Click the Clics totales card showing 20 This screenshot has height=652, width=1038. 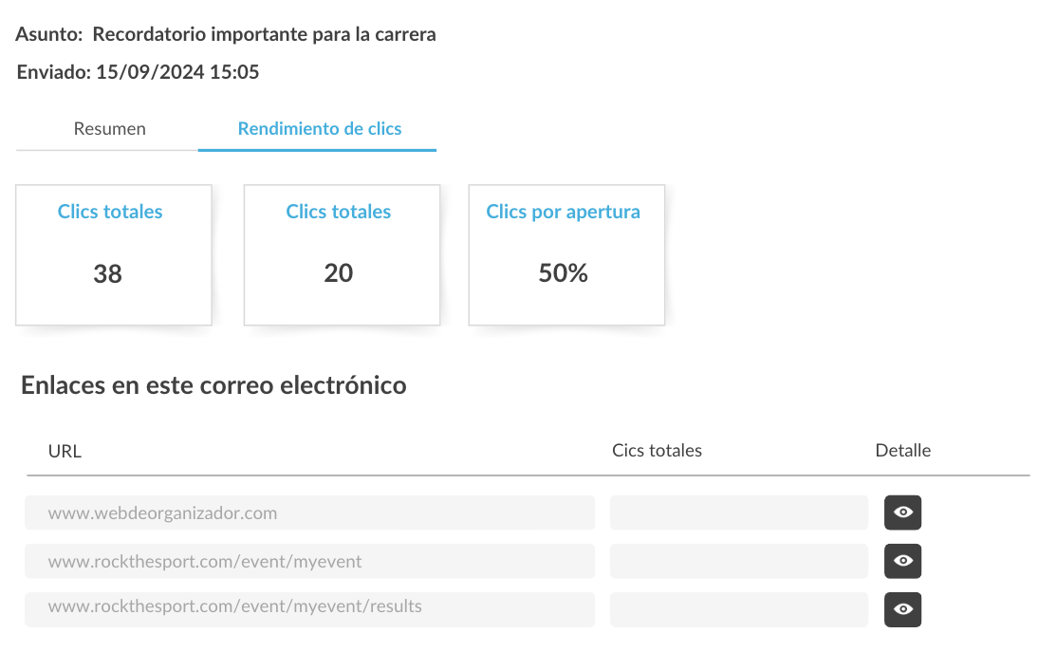click(x=342, y=255)
